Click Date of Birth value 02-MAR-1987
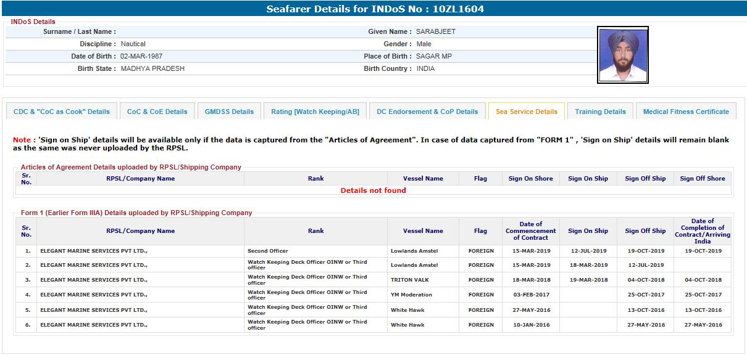This screenshot has height=355, width=747. pos(141,56)
